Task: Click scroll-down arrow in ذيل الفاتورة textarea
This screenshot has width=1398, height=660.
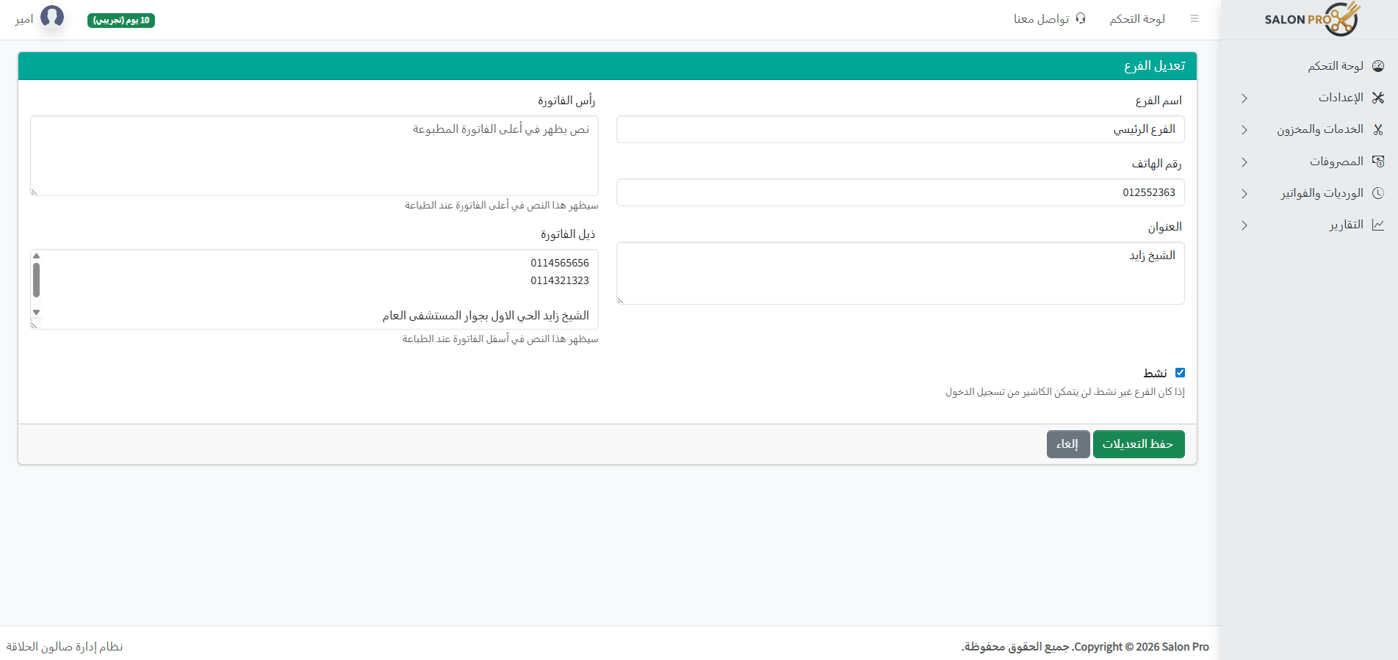Action: pos(36,313)
